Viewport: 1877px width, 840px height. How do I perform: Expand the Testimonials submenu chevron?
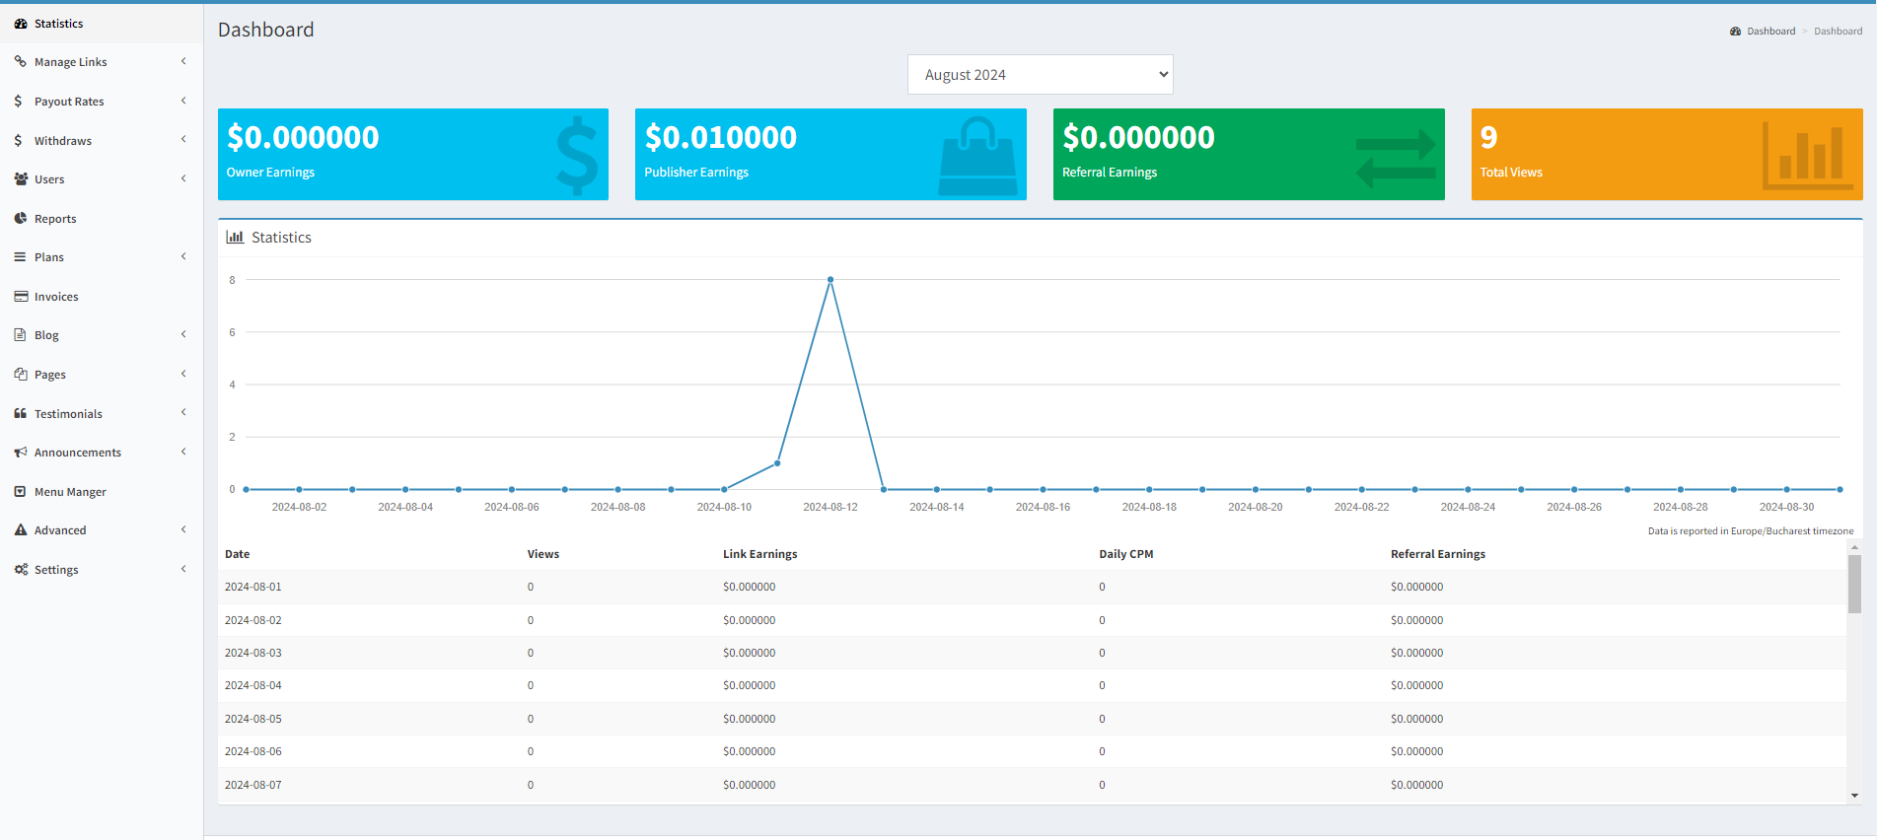(x=183, y=412)
